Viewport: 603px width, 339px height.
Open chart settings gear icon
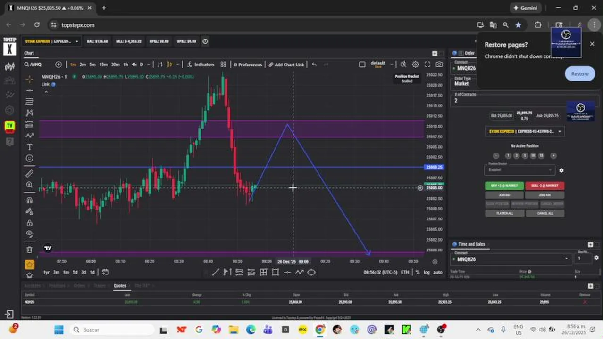coord(415,65)
